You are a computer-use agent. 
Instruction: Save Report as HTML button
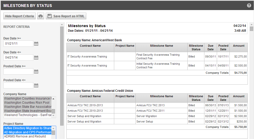click(x=66, y=16)
